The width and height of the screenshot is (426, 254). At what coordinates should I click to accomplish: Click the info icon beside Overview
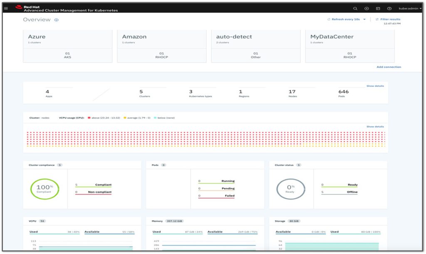pos(56,20)
